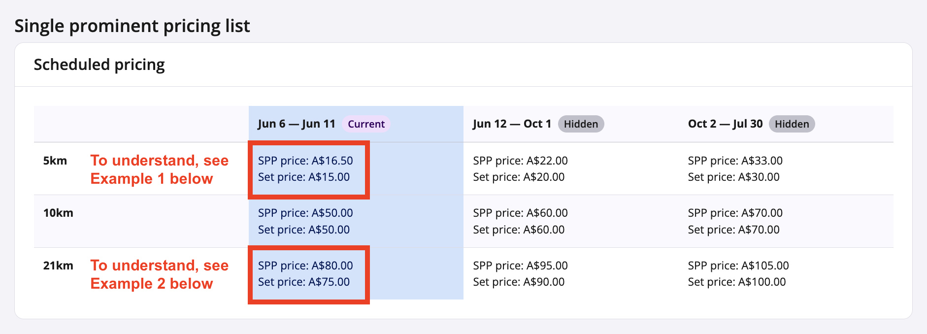927x334 pixels.
Task: Click Hidden badge beside Oct 2 — Jul 30
Action: (792, 124)
